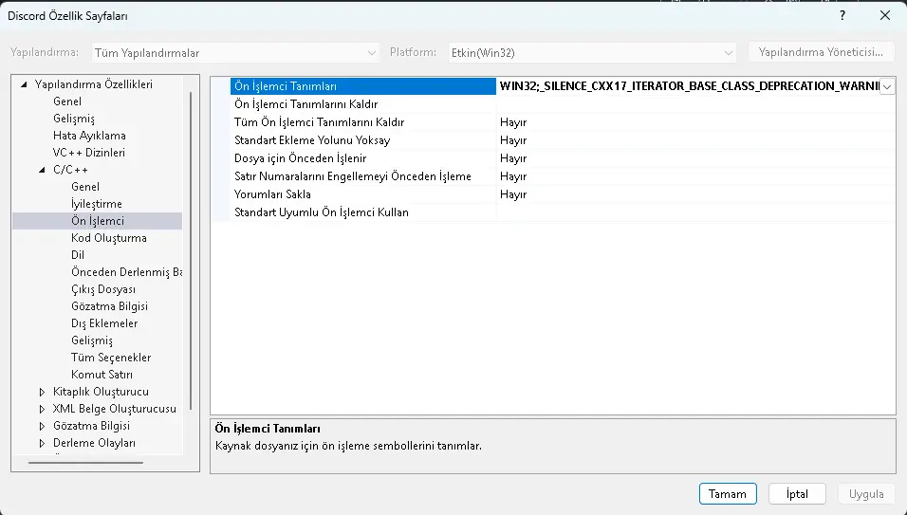Viewport: 907px width, 515px height.
Task: Select Tüm Ön İşlemci Tanımlarını Kaldır property
Action: [363, 122]
